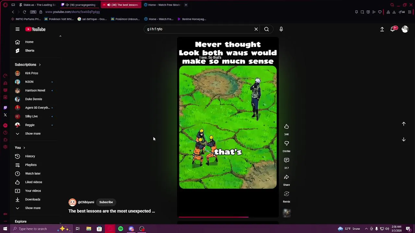The image size is (415, 233).
Task: Open 9anime Homepage bookmark
Action: coord(192,19)
